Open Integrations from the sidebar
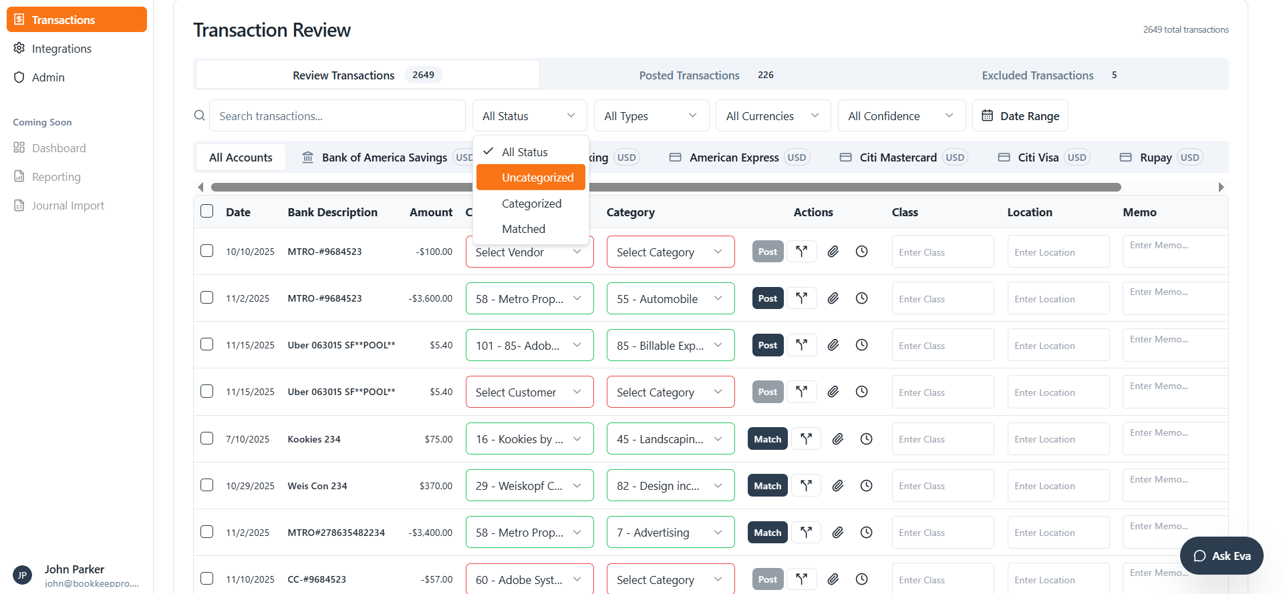 point(61,49)
